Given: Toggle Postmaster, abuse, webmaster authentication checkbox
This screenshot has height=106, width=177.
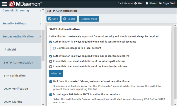Looking at the screenshot, I should click(x=51, y=82).
